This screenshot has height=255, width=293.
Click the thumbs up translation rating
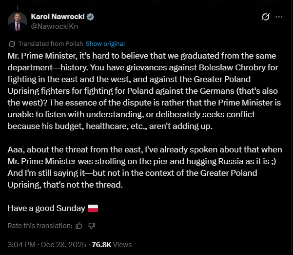80,226
